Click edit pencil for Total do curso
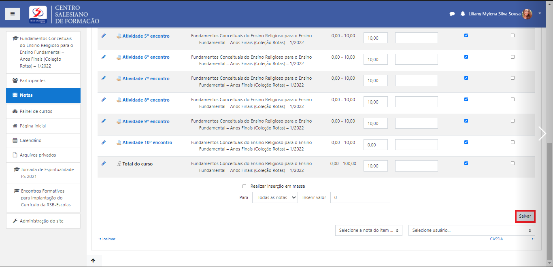This screenshot has width=553, height=267. coord(104,163)
